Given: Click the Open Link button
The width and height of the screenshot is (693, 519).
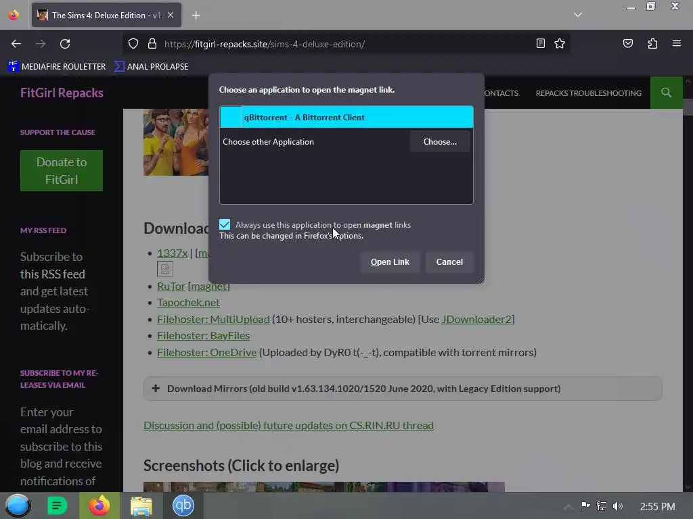Looking at the screenshot, I should (x=390, y=262).
